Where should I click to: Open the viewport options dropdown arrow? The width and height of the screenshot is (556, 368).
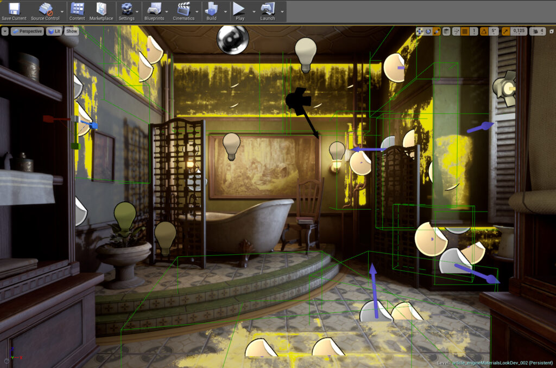(5, 31)
